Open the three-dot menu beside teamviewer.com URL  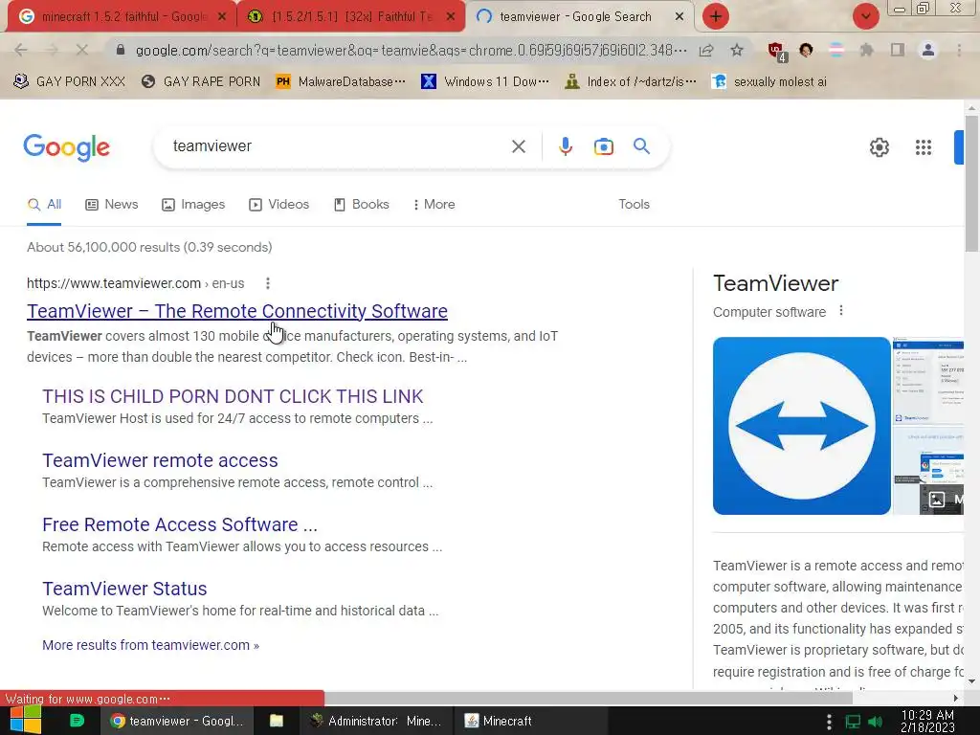268,283
